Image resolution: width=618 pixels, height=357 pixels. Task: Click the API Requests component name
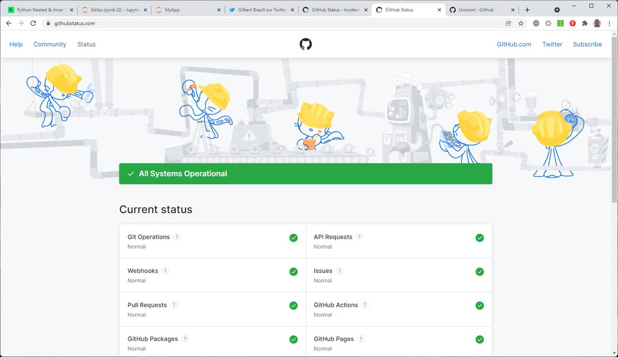click(x=333, y=237)
